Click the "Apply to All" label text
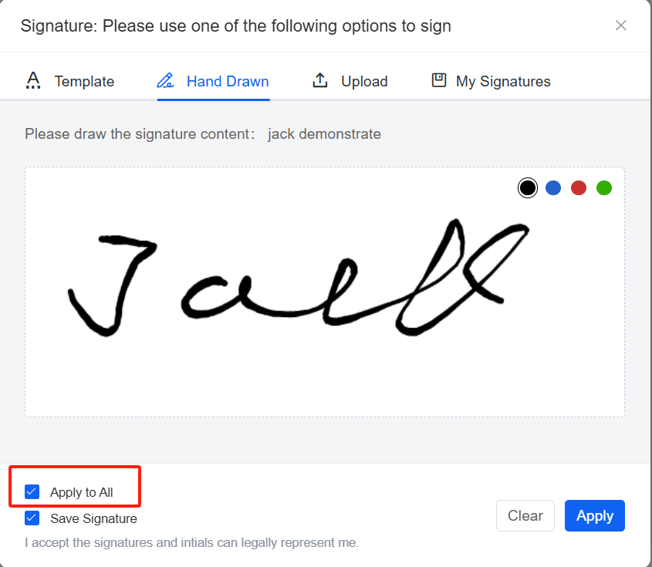Viewport: 652px width, 567px height. [x=81, y=492]
